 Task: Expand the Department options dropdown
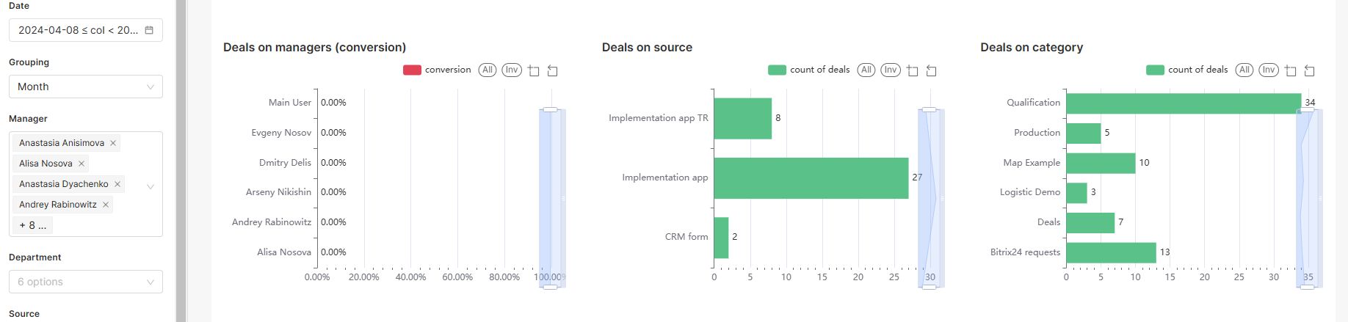[85, 282]
